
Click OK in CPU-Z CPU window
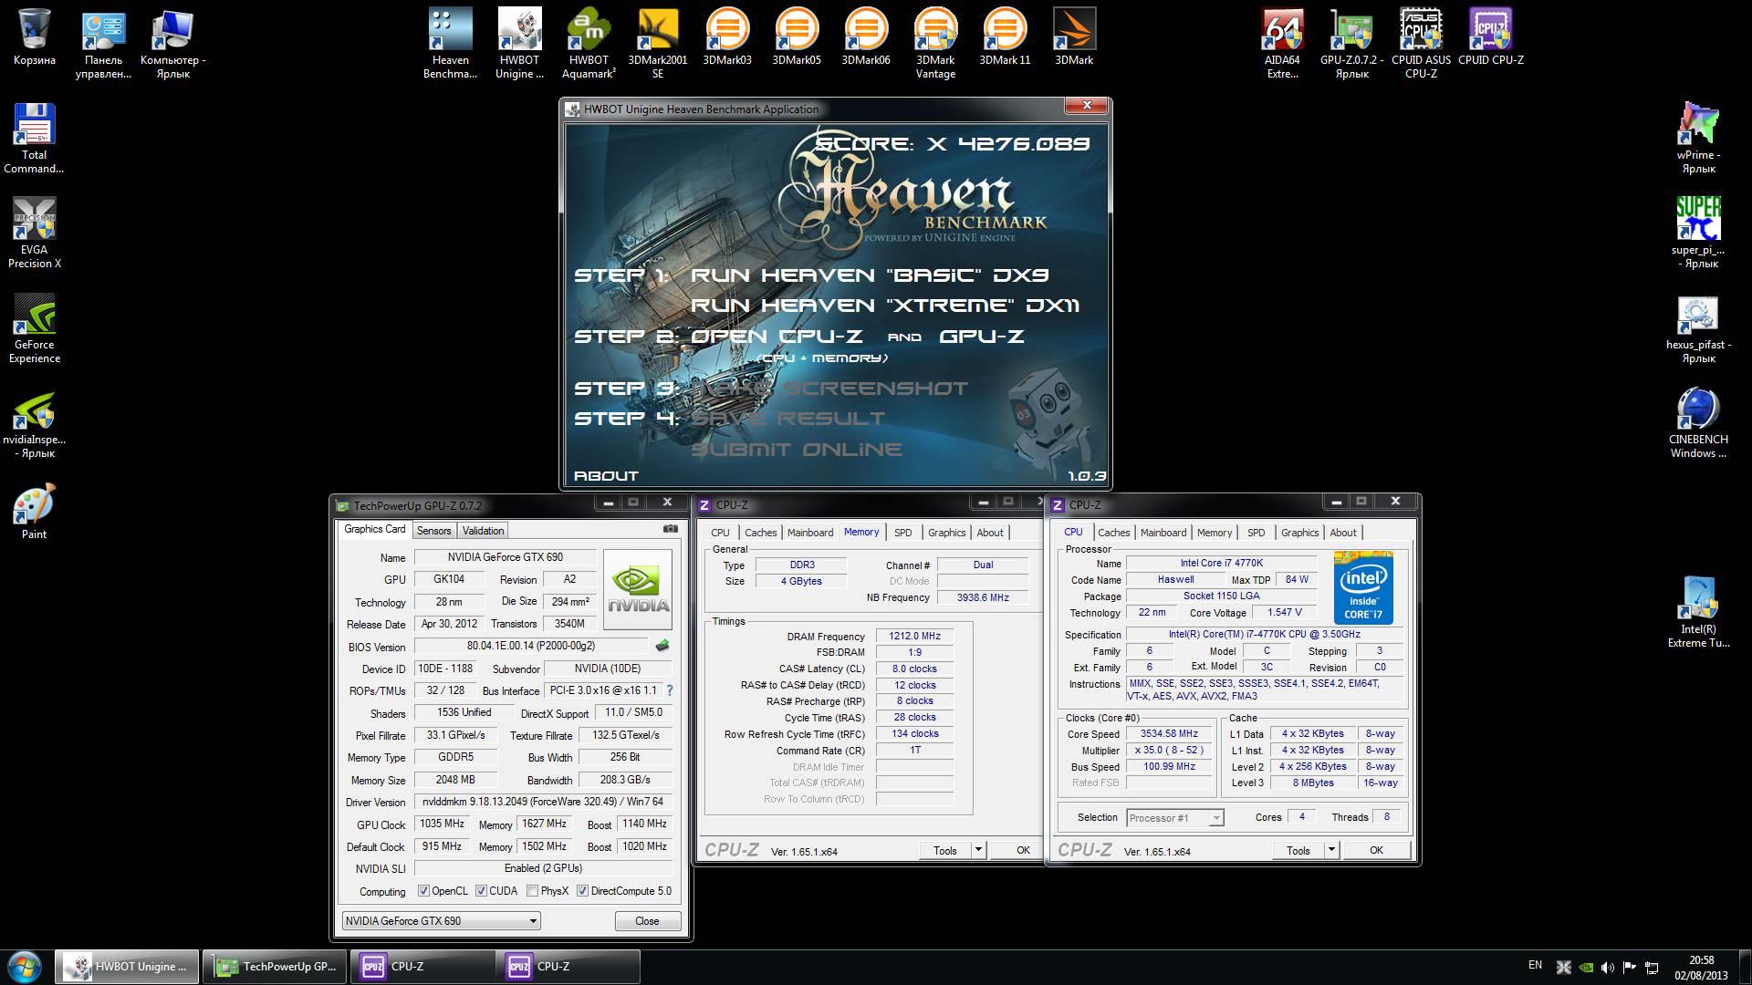pos(1376,850)
